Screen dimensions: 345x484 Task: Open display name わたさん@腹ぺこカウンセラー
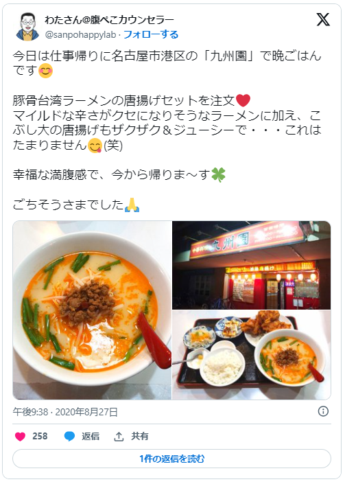pyautogui.click(x=110, y=20)
